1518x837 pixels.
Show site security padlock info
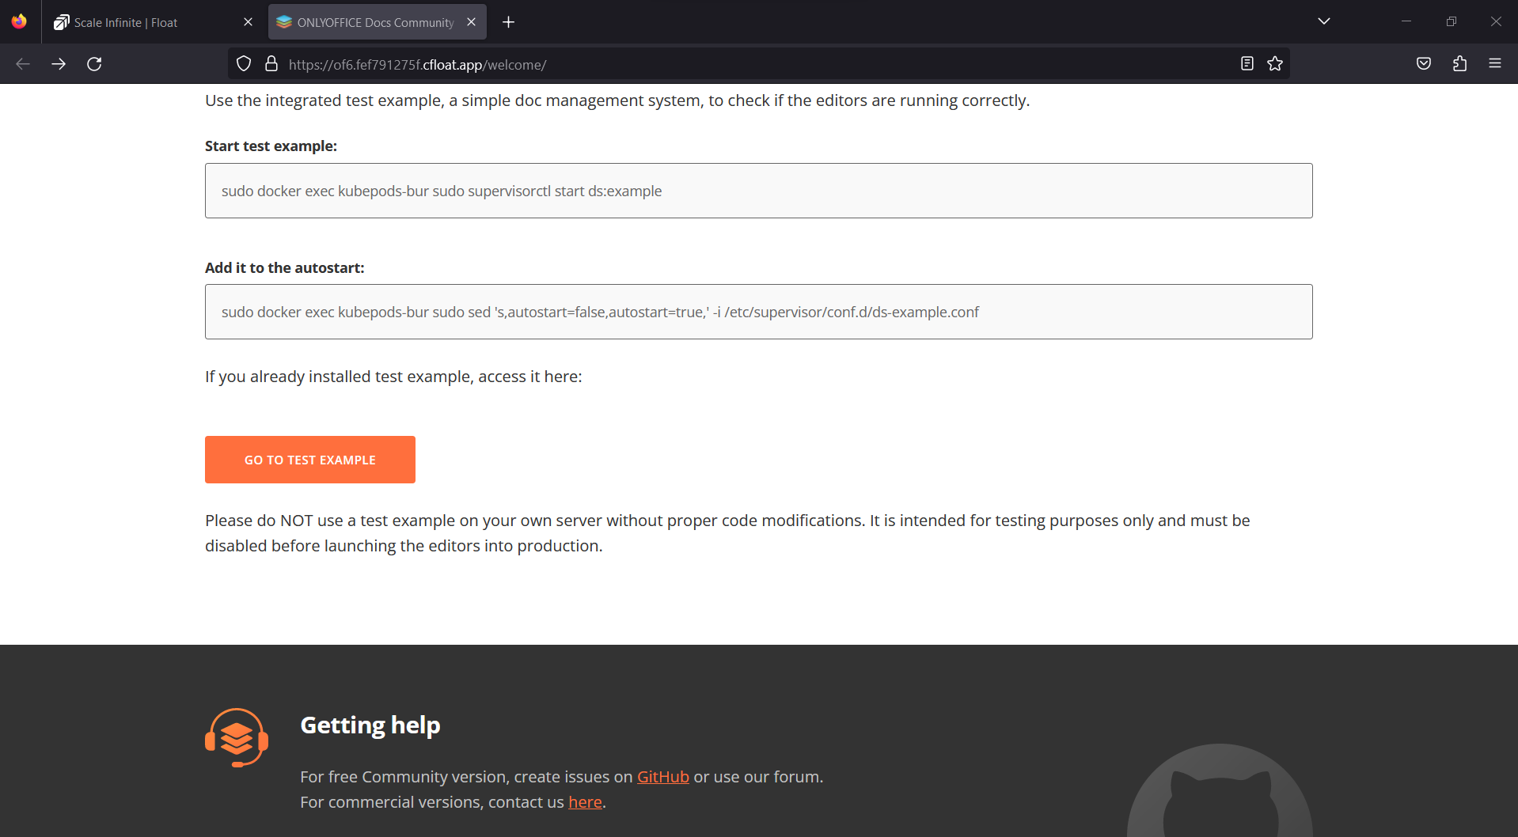tap(271, 64)
